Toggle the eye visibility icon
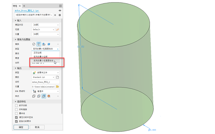Image resolution: width=215 pixels, height=134 pixels. tap(60, 10)
